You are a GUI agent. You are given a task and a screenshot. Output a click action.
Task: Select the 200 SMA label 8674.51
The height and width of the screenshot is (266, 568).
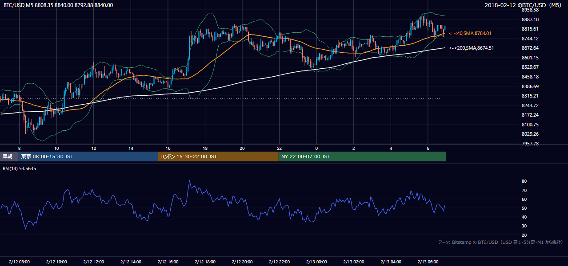click(472, 48)
